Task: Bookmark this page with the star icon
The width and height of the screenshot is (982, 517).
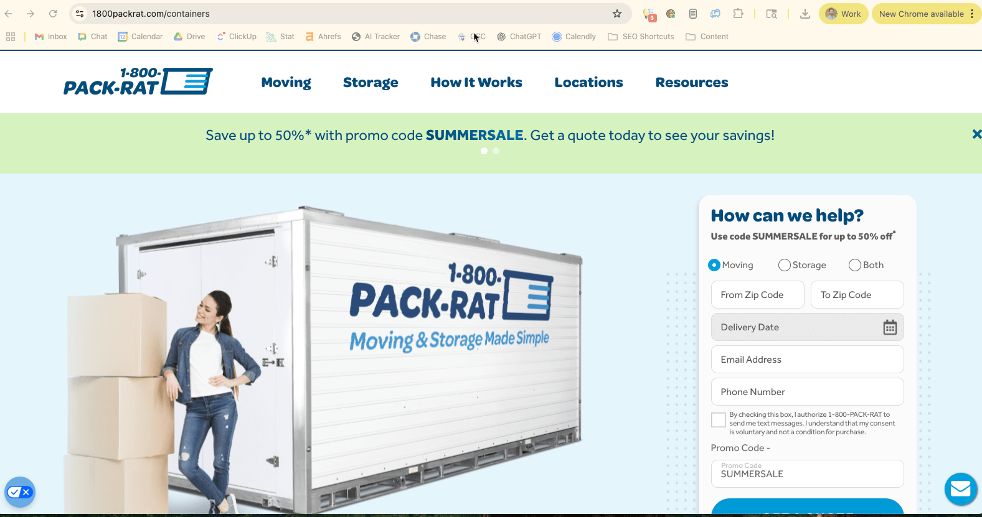Action: pos(617,14)
